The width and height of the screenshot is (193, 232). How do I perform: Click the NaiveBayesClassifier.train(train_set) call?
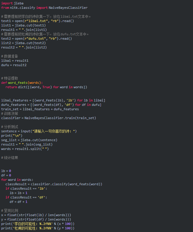coord(60,118)
